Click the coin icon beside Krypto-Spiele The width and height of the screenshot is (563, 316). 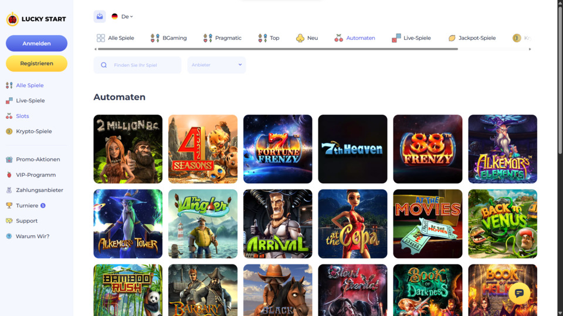click(9, 131)
